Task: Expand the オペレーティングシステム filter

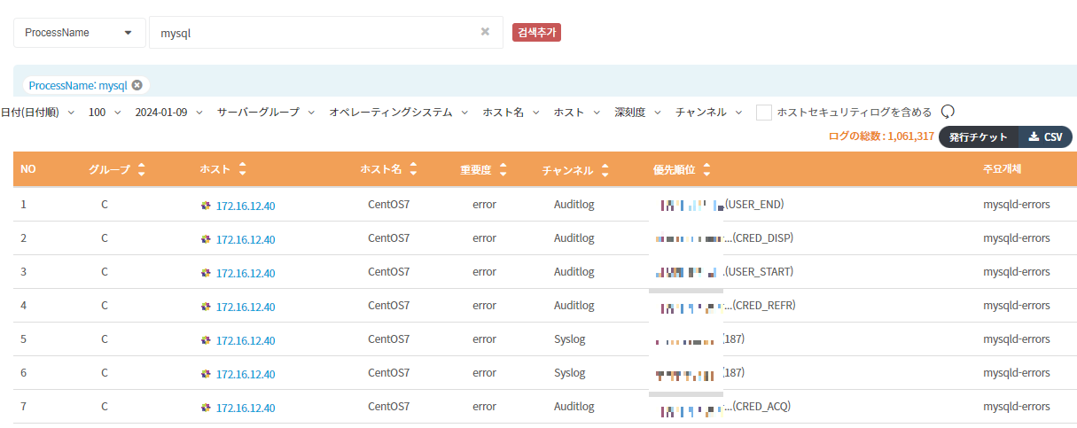Action: [399, 113]
